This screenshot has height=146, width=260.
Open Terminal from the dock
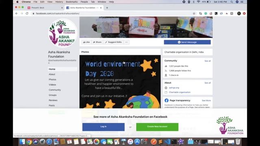pos(174,142)
